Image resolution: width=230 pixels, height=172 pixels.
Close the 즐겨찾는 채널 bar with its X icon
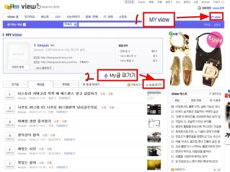click(x=24, y=24)
